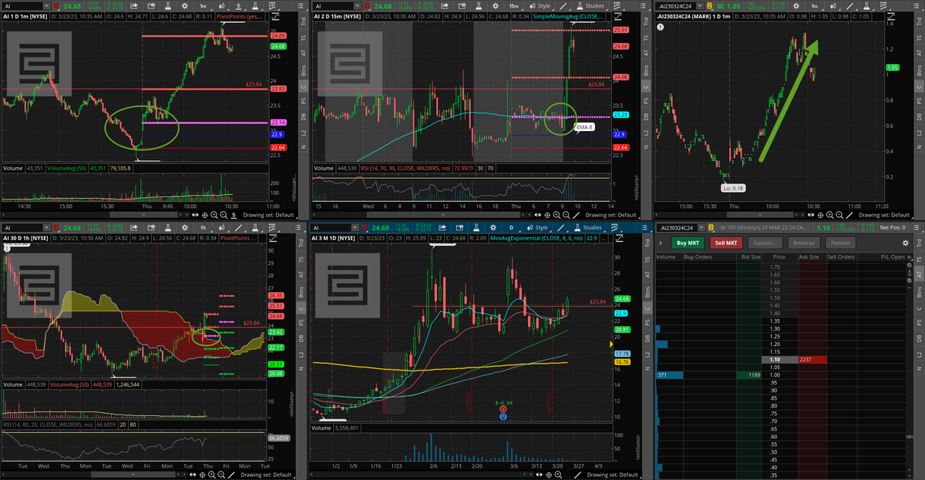Open Studies menu on AI daily chart
925x480 pixels.
coord(588,227)
